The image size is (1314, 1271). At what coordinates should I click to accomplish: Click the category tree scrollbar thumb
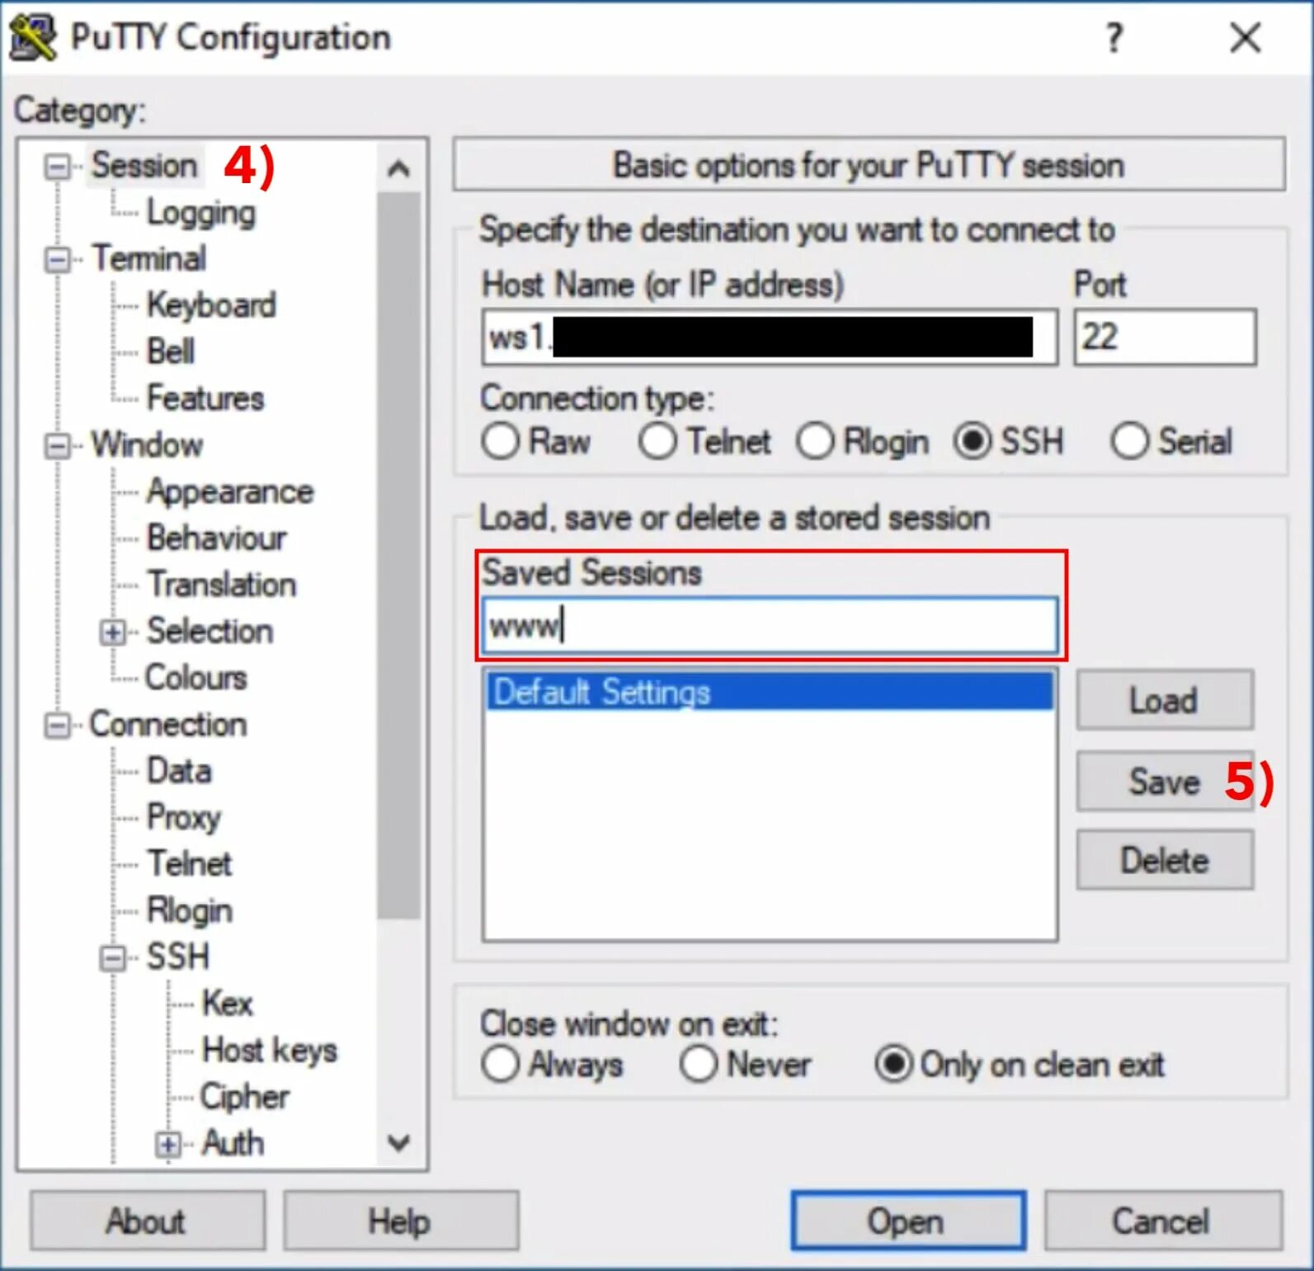(x=398, y=556)
